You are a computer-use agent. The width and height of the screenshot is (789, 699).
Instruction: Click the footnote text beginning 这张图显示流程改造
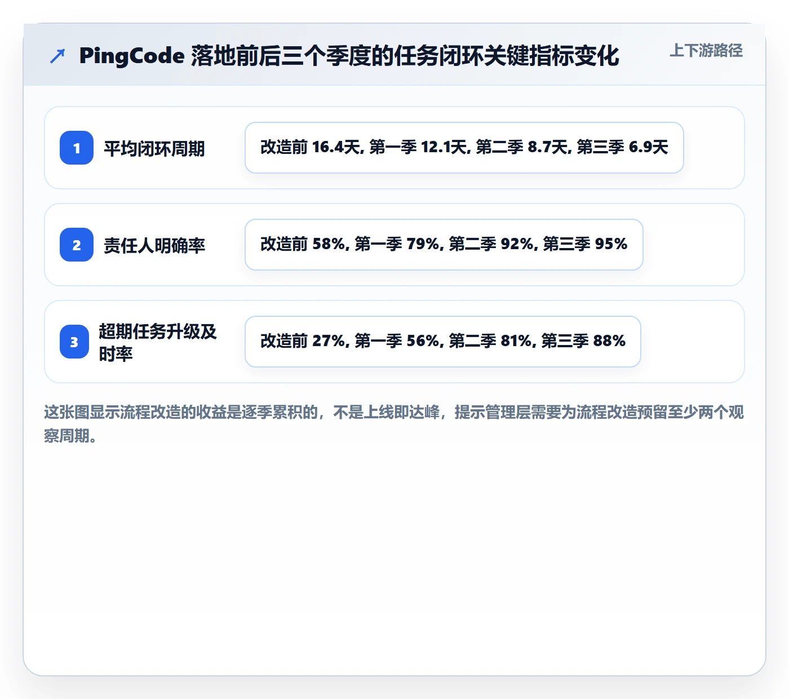pos(394,424)
